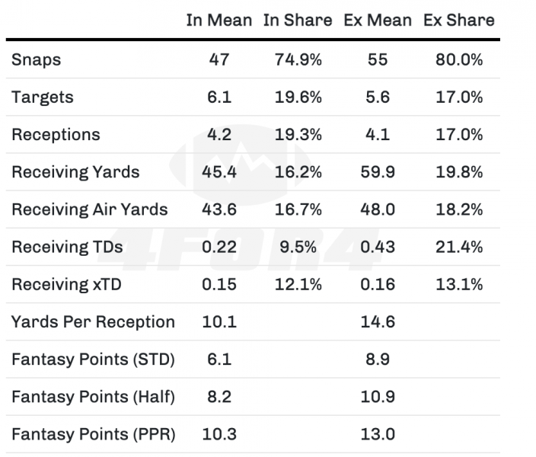Select the Targets row label
Viewport: 536px width, 457px height.
[43, 97]
